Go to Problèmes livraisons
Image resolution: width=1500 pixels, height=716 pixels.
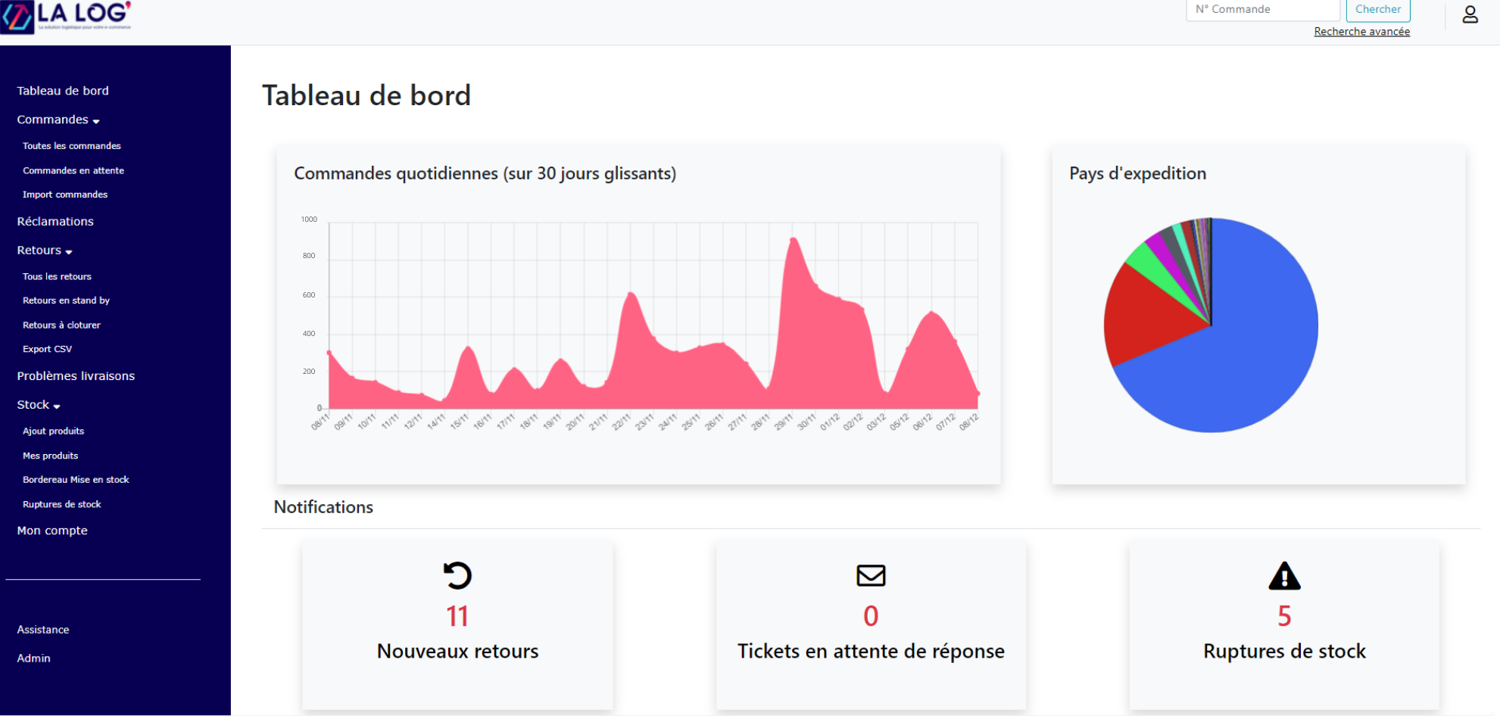click(76, 376)
